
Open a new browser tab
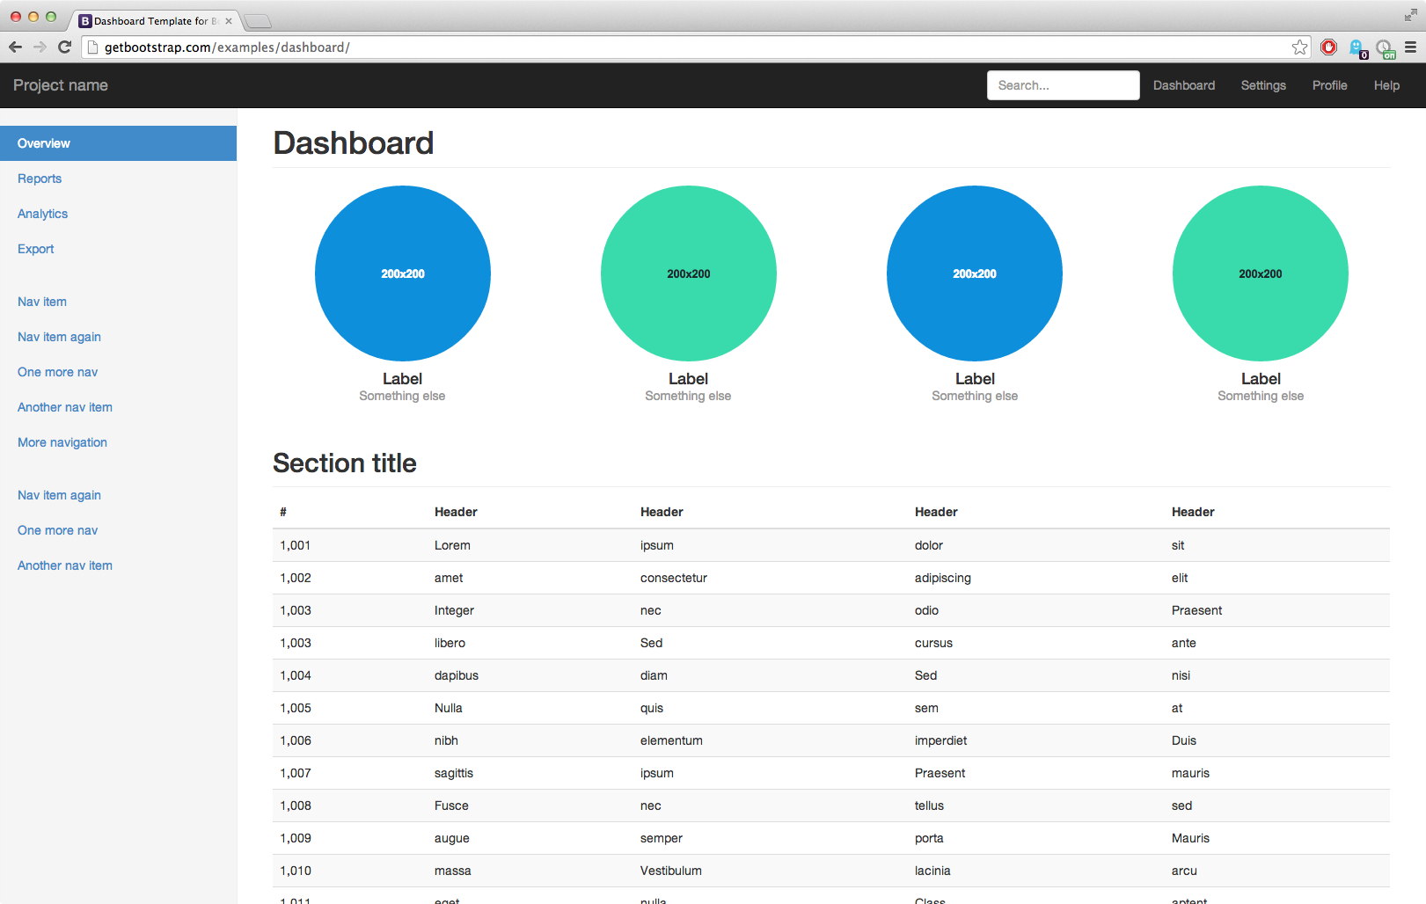[258, 19]
